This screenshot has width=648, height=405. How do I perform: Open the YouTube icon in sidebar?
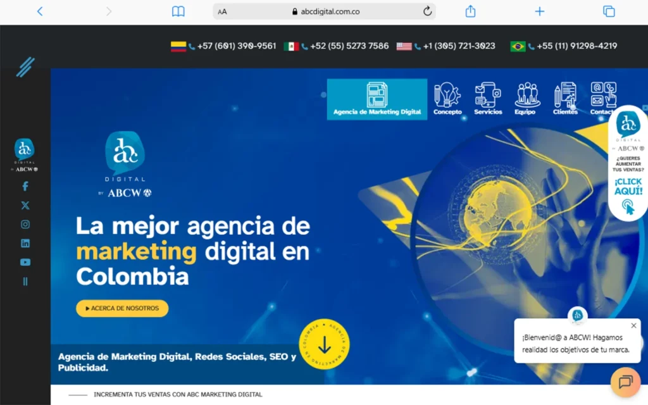25,263
